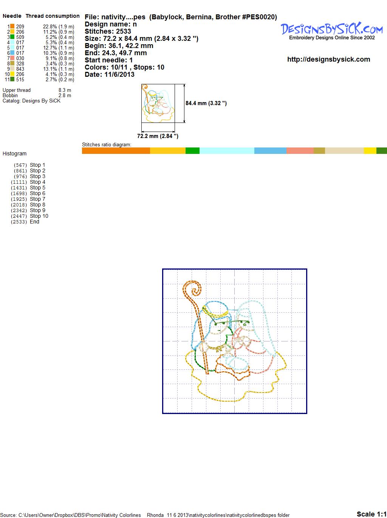Screen dimensions: 387x518
Task: Select needle 3 green thread swatch
Action: (x=12, y=37)
